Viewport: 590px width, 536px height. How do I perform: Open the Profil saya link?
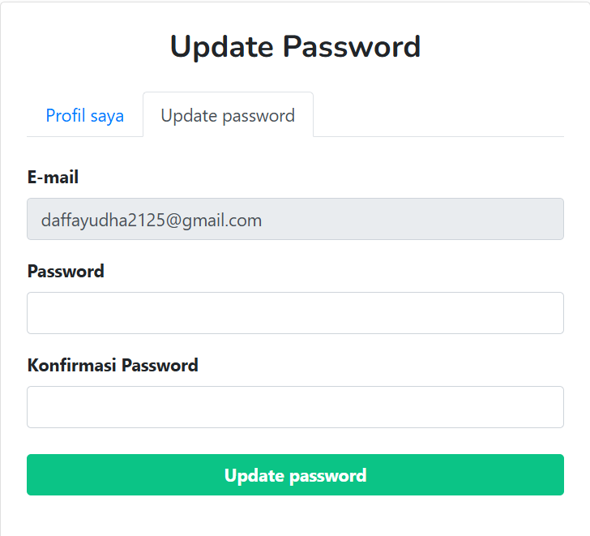point(85,115)
